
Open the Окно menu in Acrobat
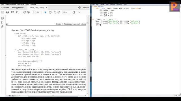pos(27,4)
